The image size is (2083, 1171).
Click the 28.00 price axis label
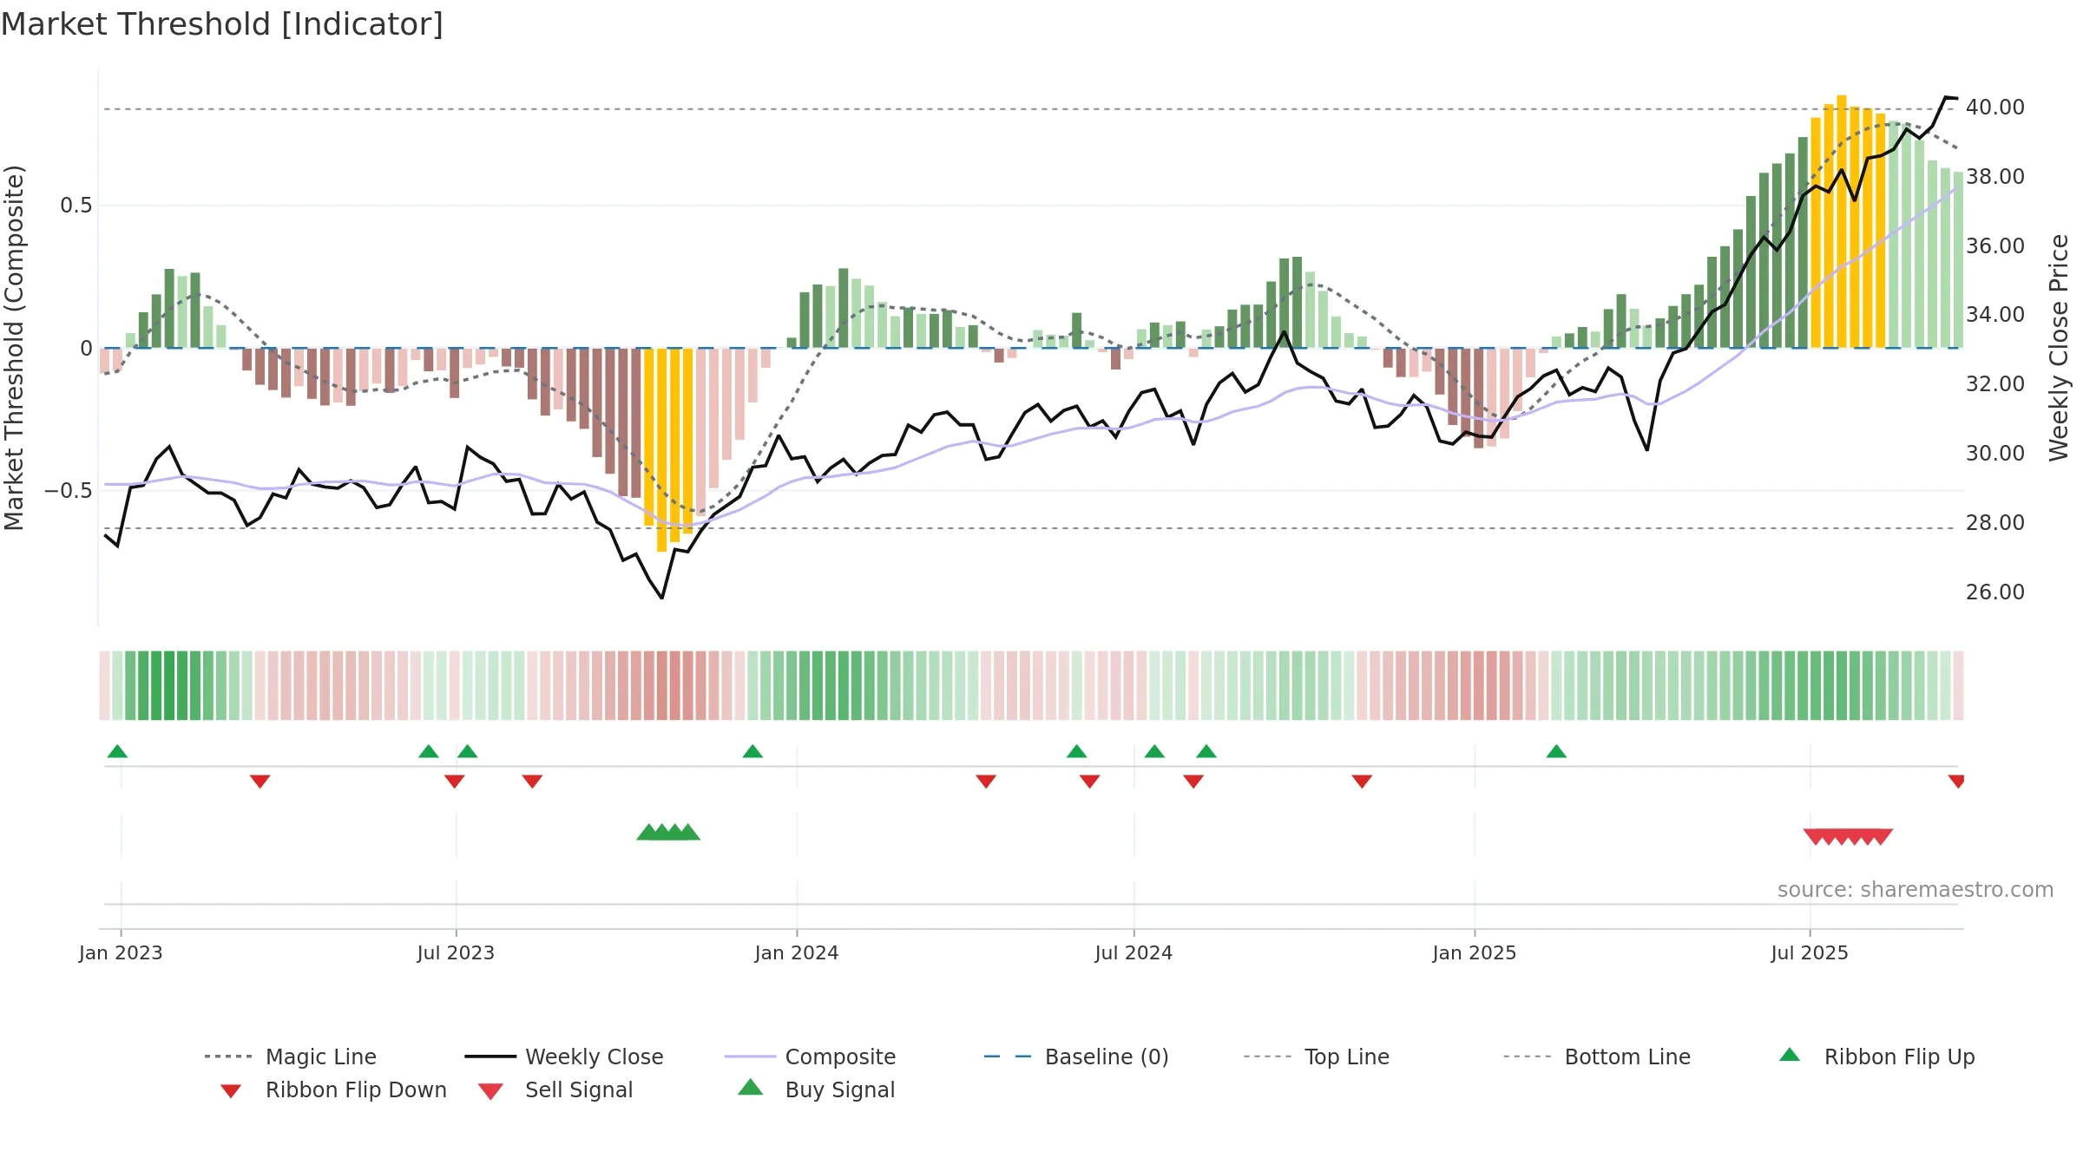(x=1994, y=522)
